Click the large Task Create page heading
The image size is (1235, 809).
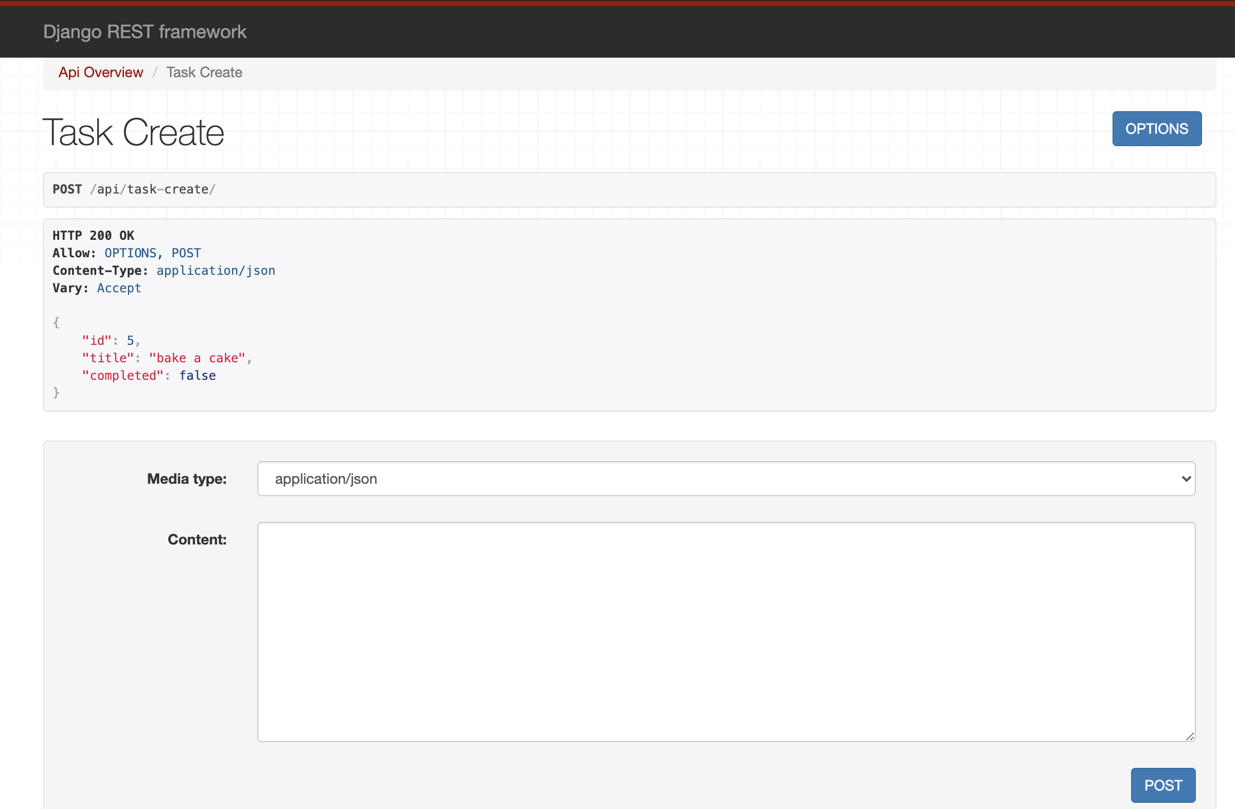click(133, 132)
